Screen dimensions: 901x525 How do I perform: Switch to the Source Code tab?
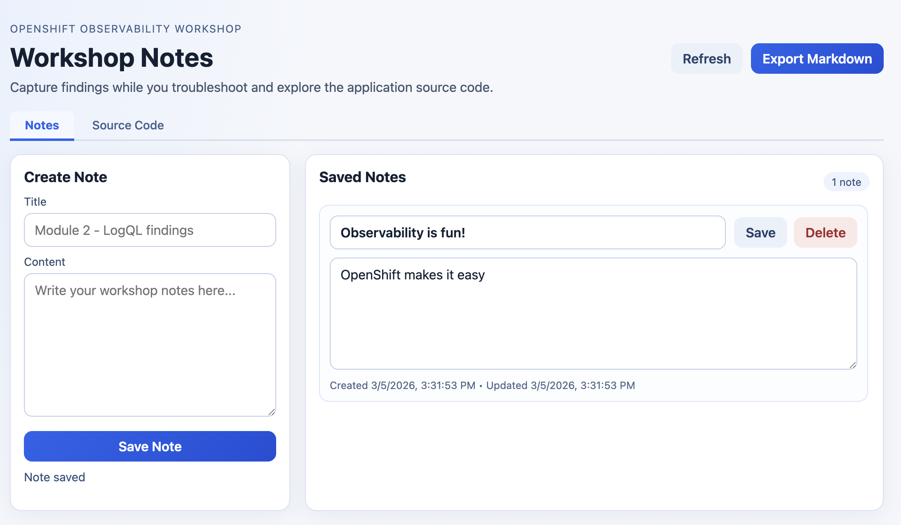pyautogui.click(x=128, y=125)
